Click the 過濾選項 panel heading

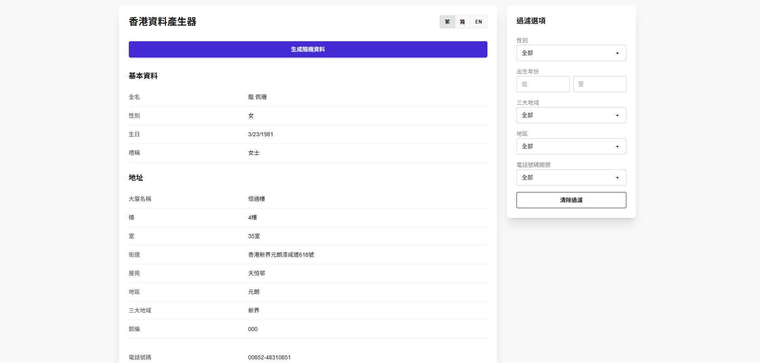(x=531, y=21)
